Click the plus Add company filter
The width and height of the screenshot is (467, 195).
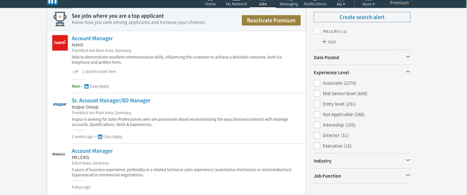(329, 42)
